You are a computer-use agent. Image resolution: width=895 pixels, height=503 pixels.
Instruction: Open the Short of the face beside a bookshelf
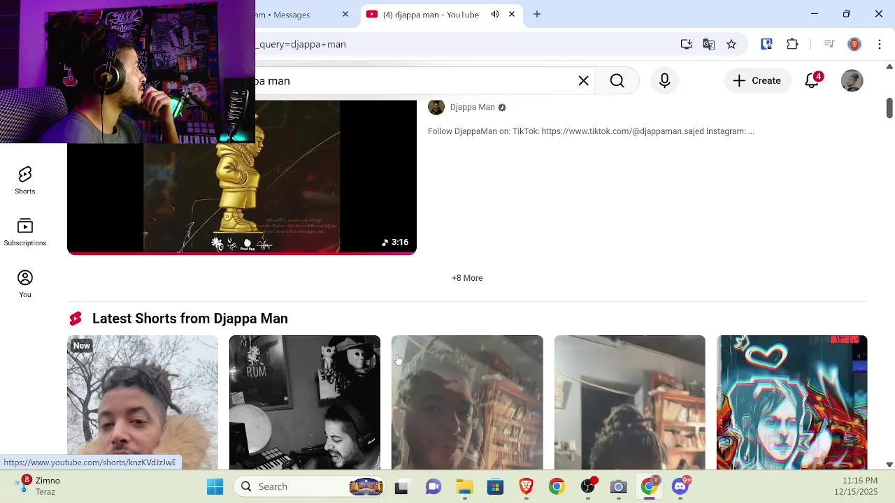(467, 402)
